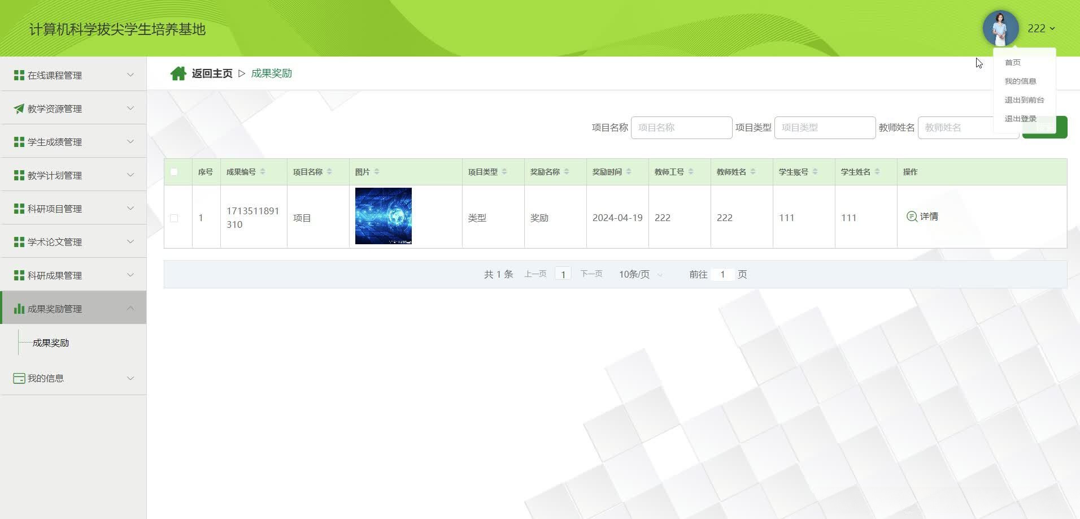Focus the 项目名称 search field
Screen dimensions: 1080x519
pos(681,128)
